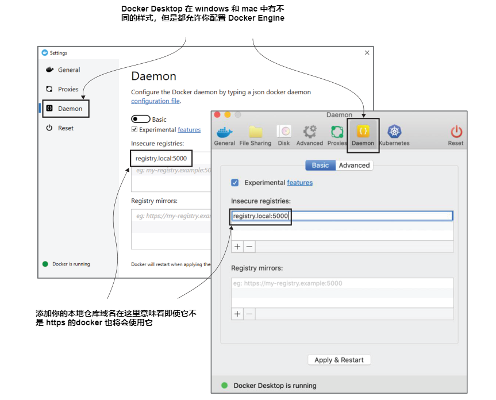The image size is (496, 400).
Task: Click the Daemon heading in Windows Settings
Action: (x=153, y=76)
